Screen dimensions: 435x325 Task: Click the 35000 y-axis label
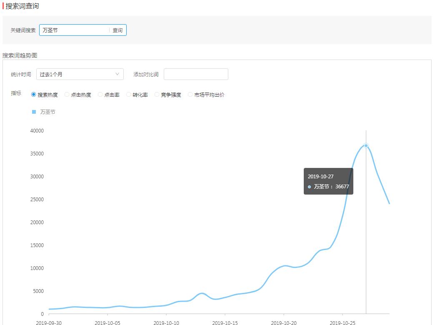[37, 153]
